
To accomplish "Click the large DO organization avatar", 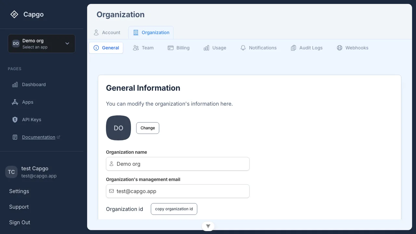I will click(119, 128).
